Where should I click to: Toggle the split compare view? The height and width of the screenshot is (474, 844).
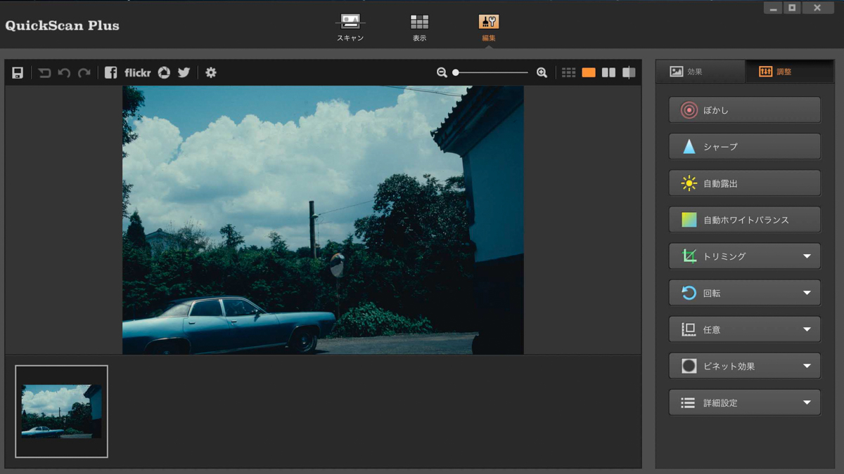coord(629,72)
